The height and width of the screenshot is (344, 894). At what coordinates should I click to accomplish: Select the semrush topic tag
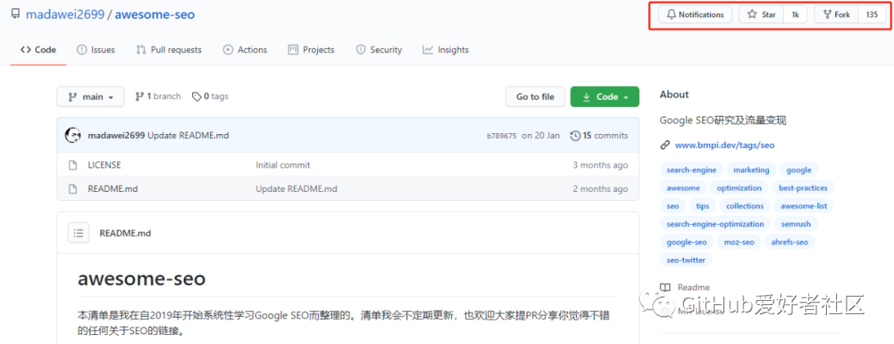795,224
